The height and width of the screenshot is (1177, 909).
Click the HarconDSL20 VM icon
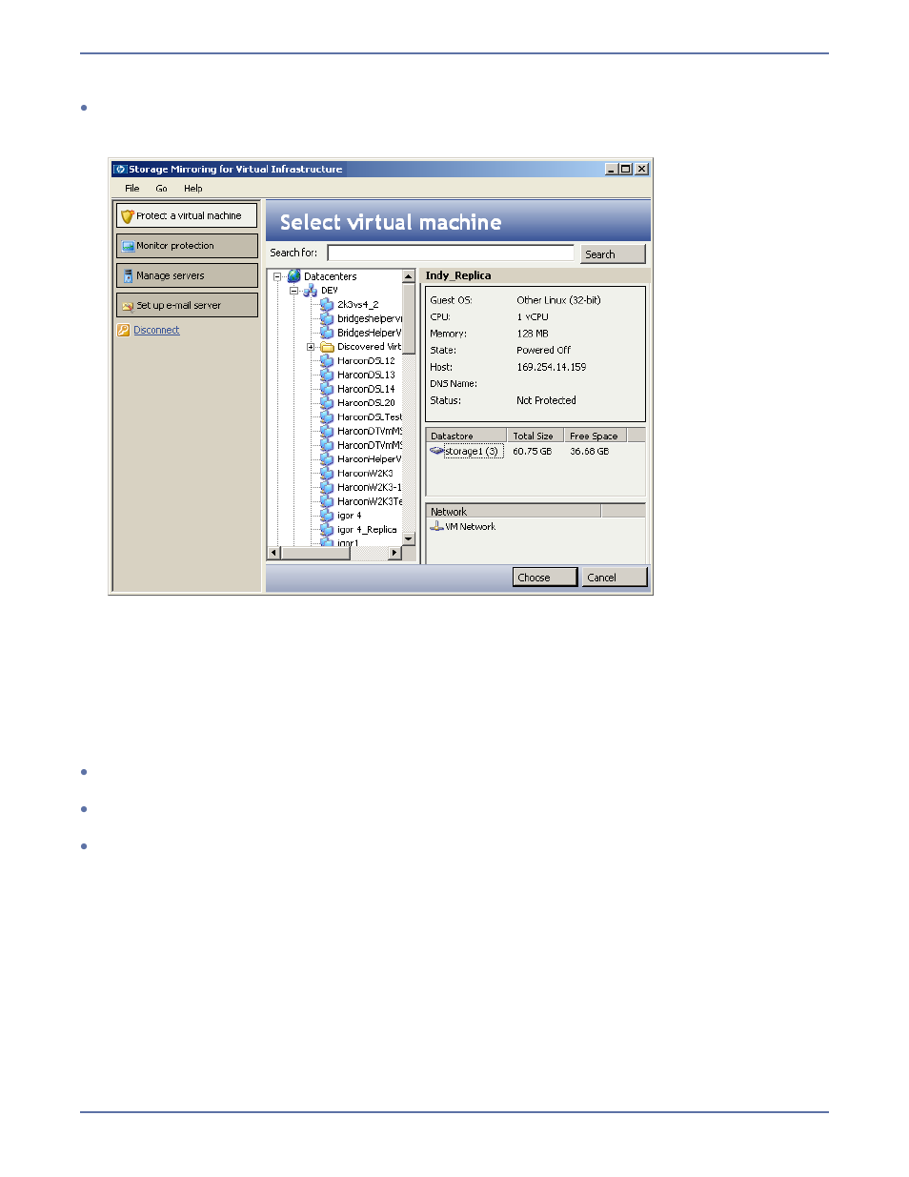click(x=327, y=402)
